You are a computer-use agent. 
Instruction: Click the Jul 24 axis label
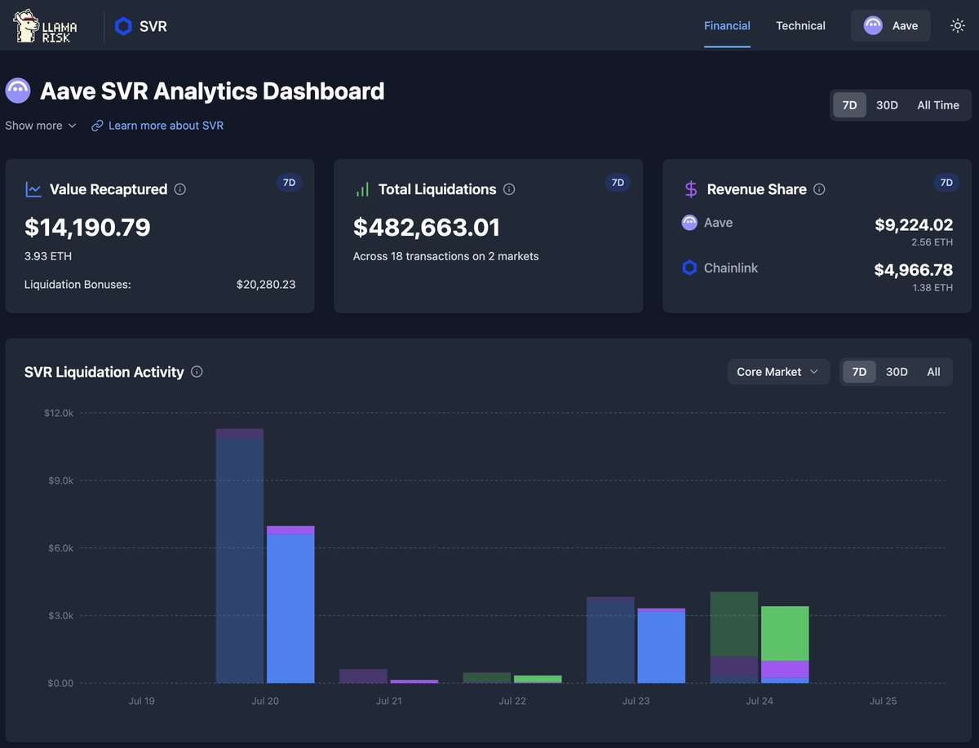pos(760,701)
